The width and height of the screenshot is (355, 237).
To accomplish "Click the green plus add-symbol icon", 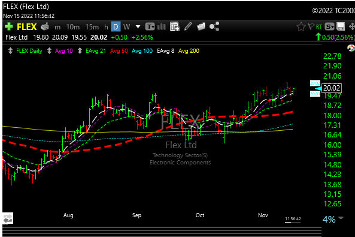I will click(x=9, y=27).
